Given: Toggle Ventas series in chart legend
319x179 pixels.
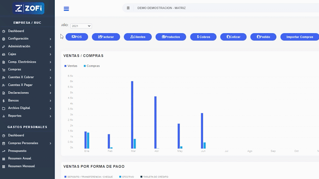Looking at the screenshot, I should (71, 66).
